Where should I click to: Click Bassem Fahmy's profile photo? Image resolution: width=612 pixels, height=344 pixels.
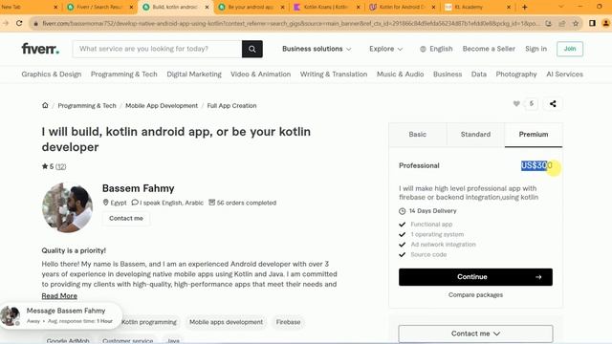click(x=67, y=207)
